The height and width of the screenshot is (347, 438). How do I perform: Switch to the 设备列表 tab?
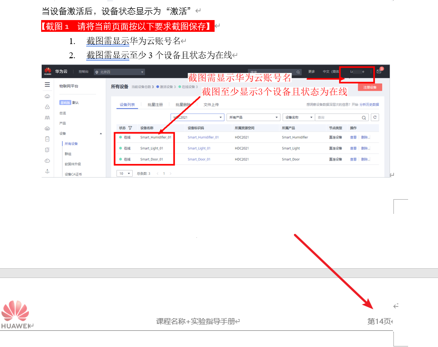click(x=127, y=105)
